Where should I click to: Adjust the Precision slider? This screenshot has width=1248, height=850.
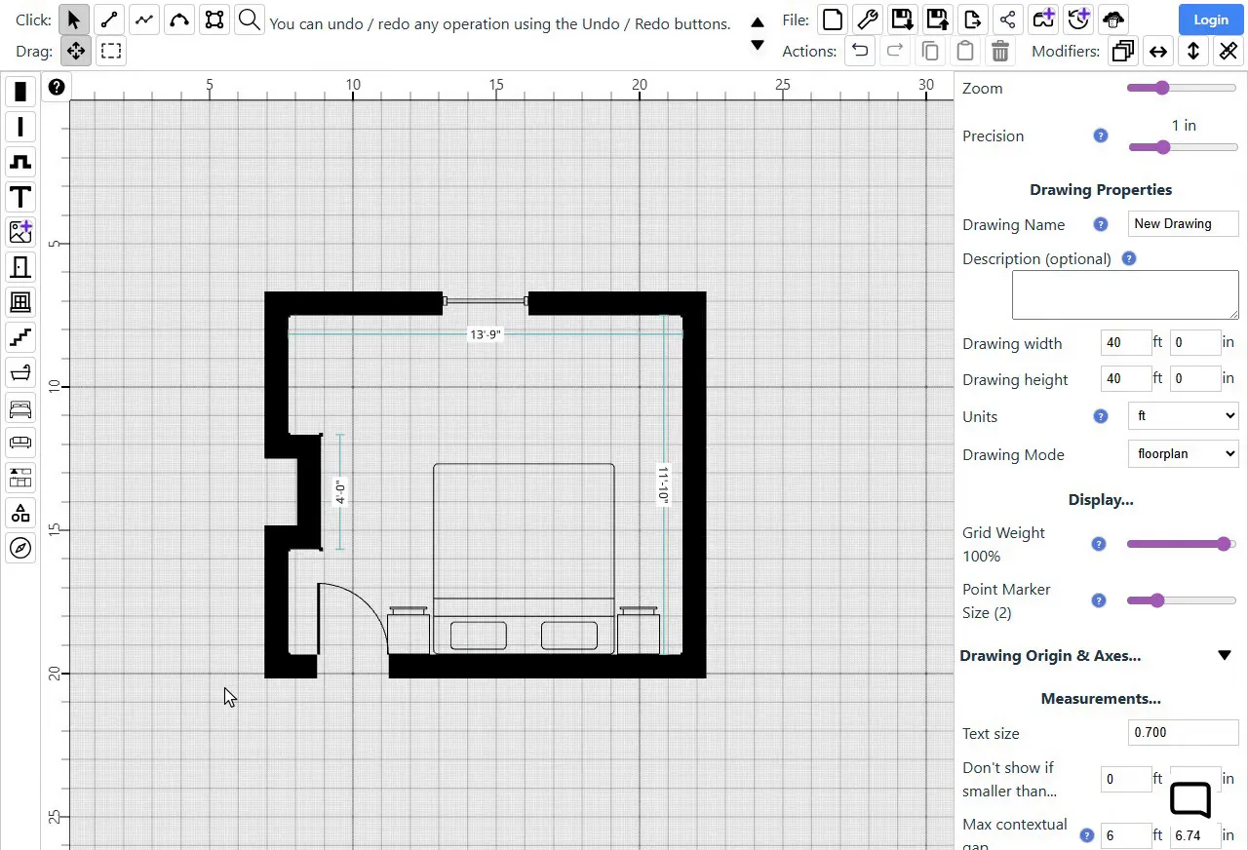point(1183,147)
